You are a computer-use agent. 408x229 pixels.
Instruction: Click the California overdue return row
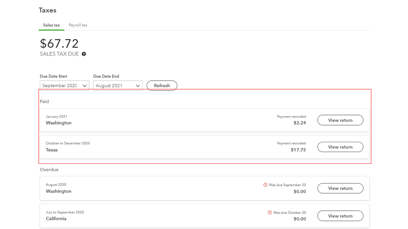click(163, 216)
